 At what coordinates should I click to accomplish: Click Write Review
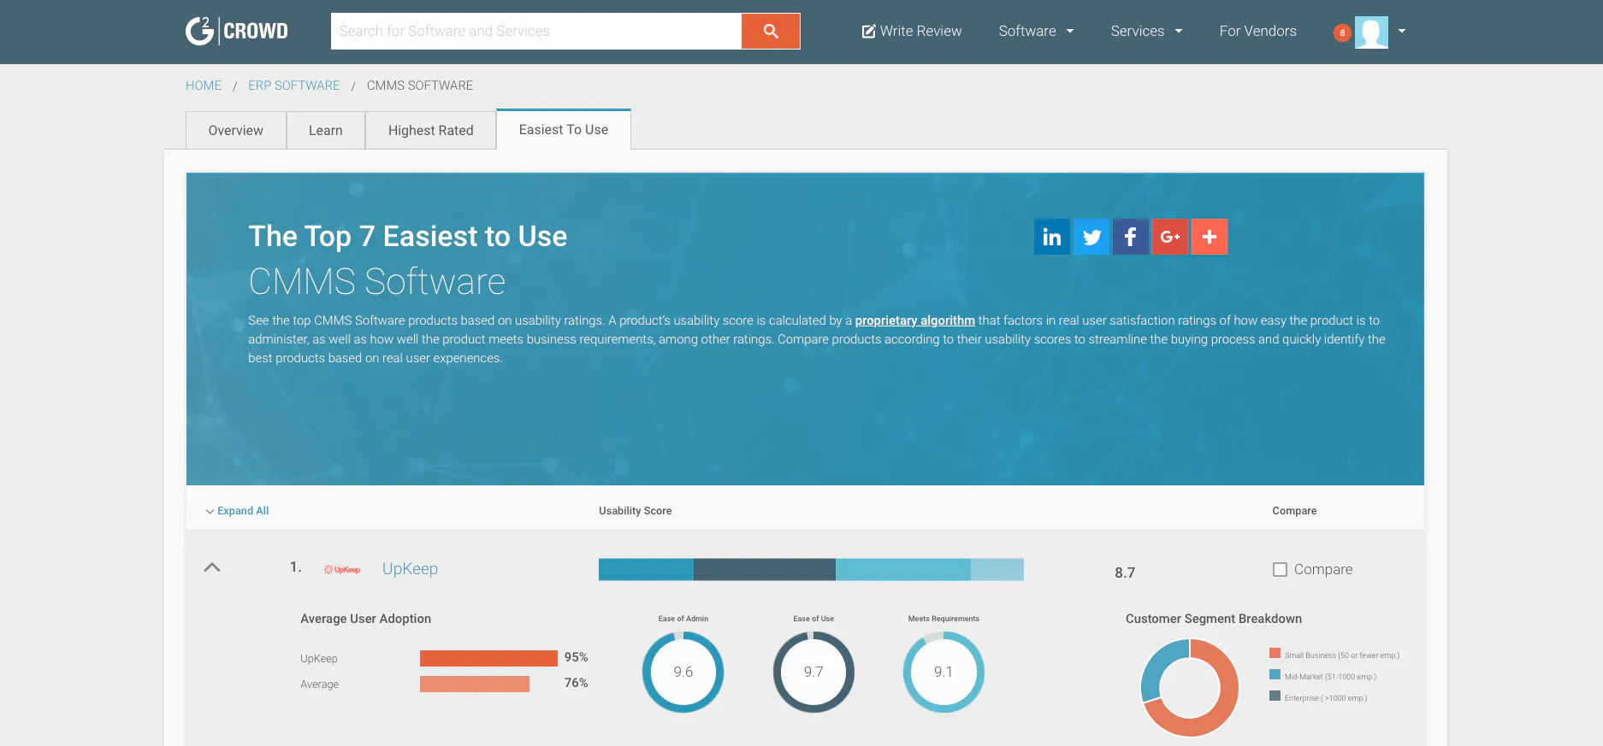[912, 31]
